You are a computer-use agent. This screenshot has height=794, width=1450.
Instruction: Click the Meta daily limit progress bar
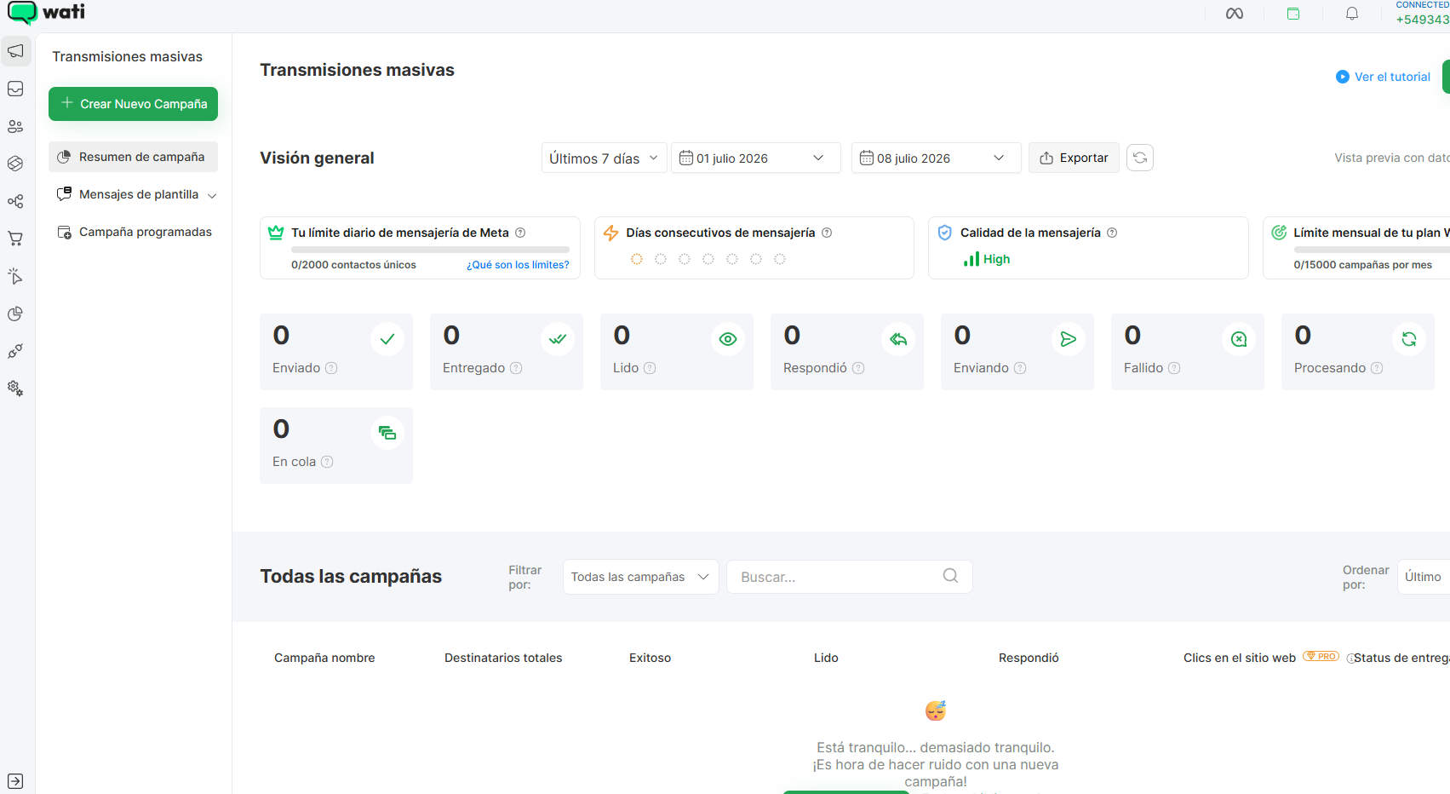click(430, 250)
